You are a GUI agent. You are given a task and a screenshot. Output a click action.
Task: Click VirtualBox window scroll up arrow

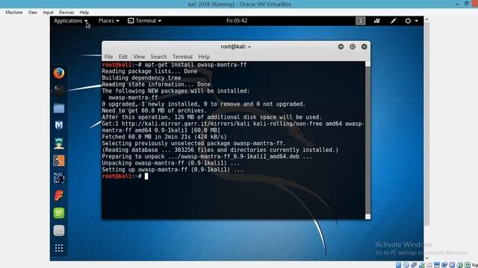point(426,20)
